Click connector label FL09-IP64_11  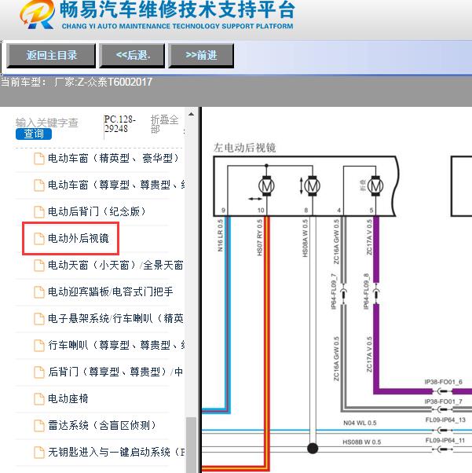coord(445,441)
